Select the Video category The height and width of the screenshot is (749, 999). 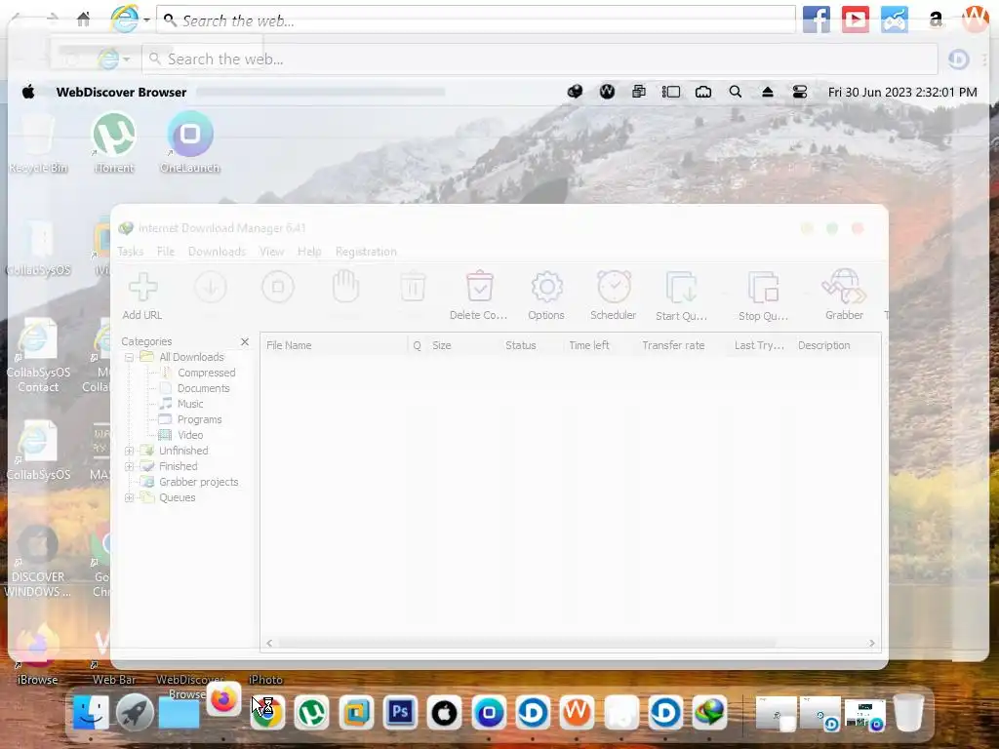click(x=190, y=435)
